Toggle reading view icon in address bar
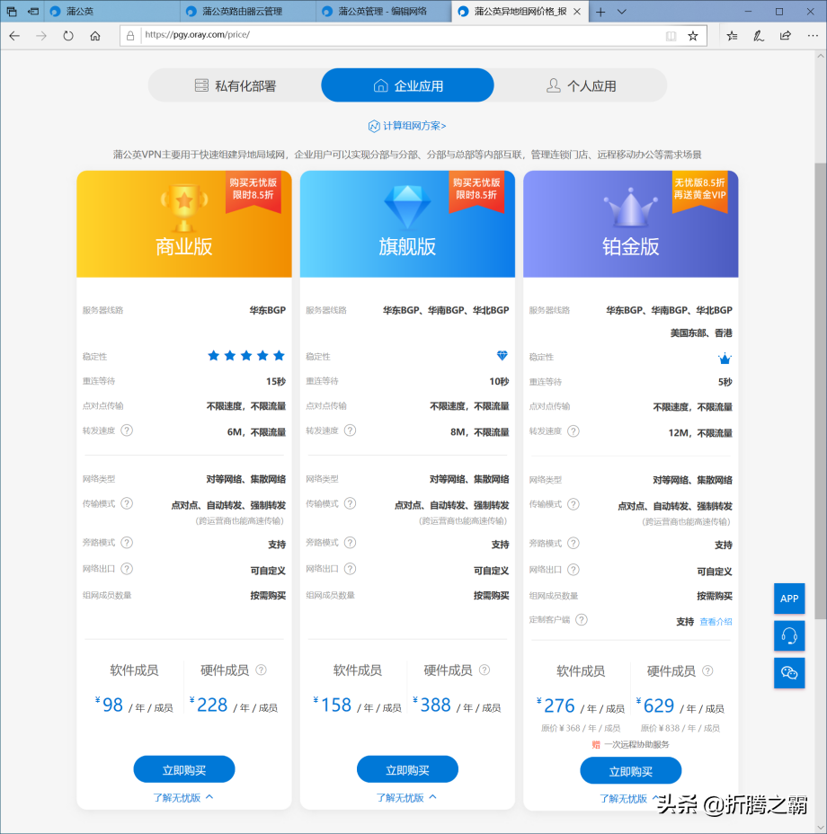The height and width of the screenshot is (834, 827). click(x=671, y=36)
